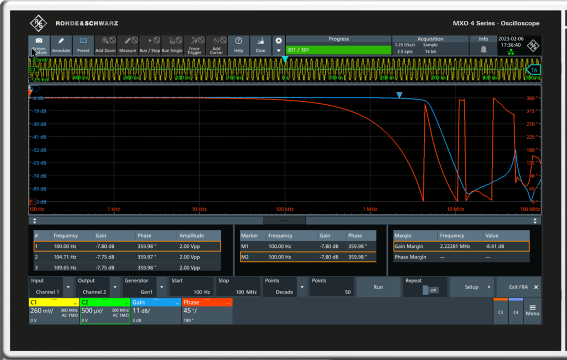The width and height of the screenshot is (567, 360).
Task: Open the Measure tool
Action: tap(127, 45)
